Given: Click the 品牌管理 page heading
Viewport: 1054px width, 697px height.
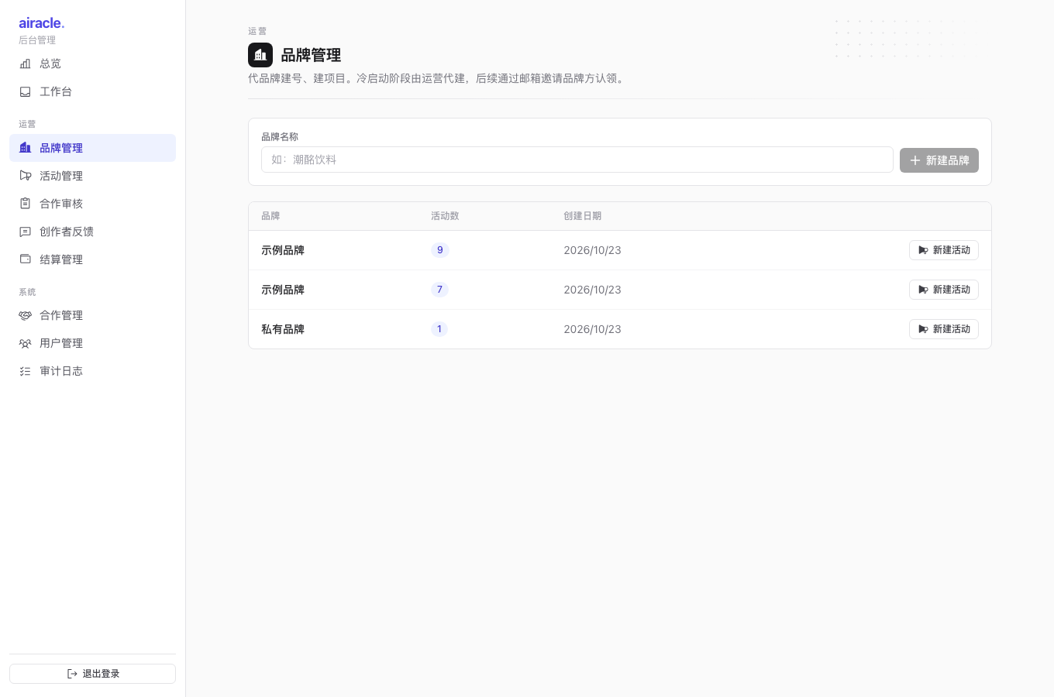Looking at the screenshot, I should [x=311, y=55].
